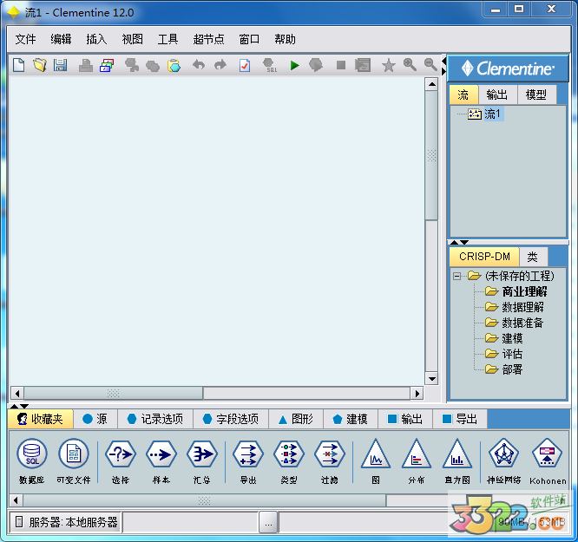The height and width of the screenshot is (542, 578).
Task: Click the stop execution square icon
Action: (341, 66)
